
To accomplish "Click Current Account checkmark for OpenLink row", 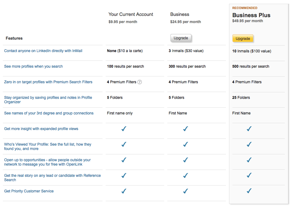I will [124, 160].
